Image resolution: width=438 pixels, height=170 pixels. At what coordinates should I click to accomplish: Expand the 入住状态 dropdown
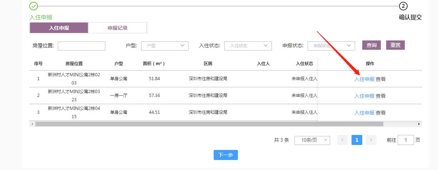pos(248,46)
